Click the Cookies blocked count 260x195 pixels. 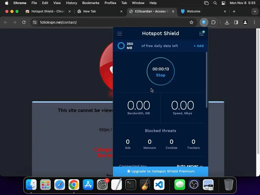click(x=171, y=142)
